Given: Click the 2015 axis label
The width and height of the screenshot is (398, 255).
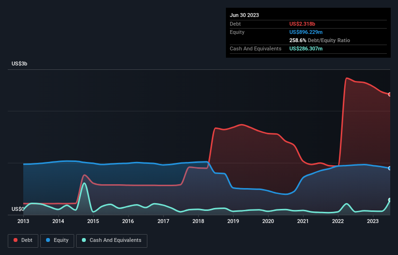Looking at the screenshot, I should pyautogui.click(x=93, y=221).
